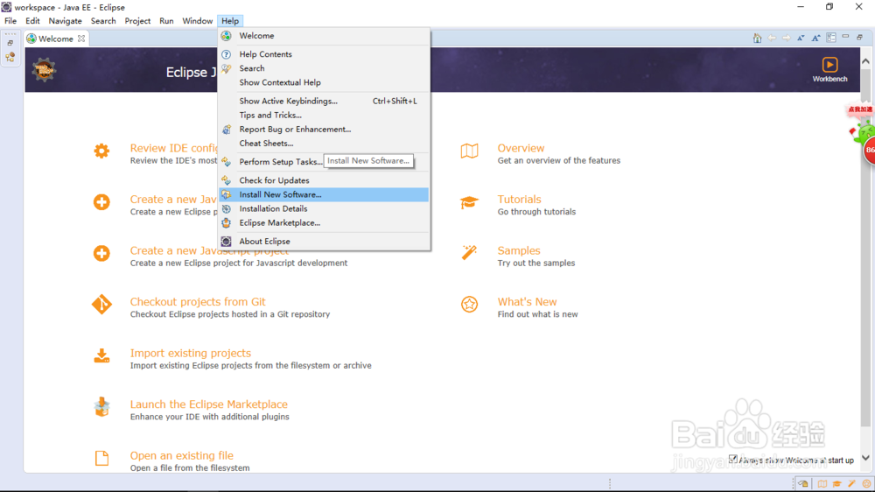Click the hierarchy view icon in left trim bar

[x=10, y=57]
